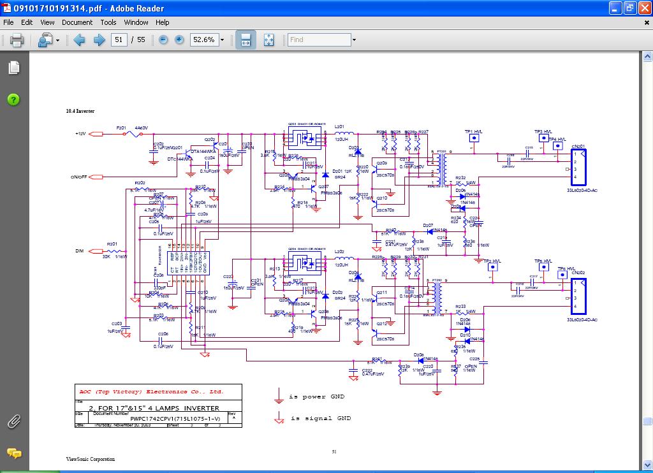Image resolution: width=653 pixels, height=473 pixels.
Task: Click the page number field showing 51
Action: click(119, 40)
